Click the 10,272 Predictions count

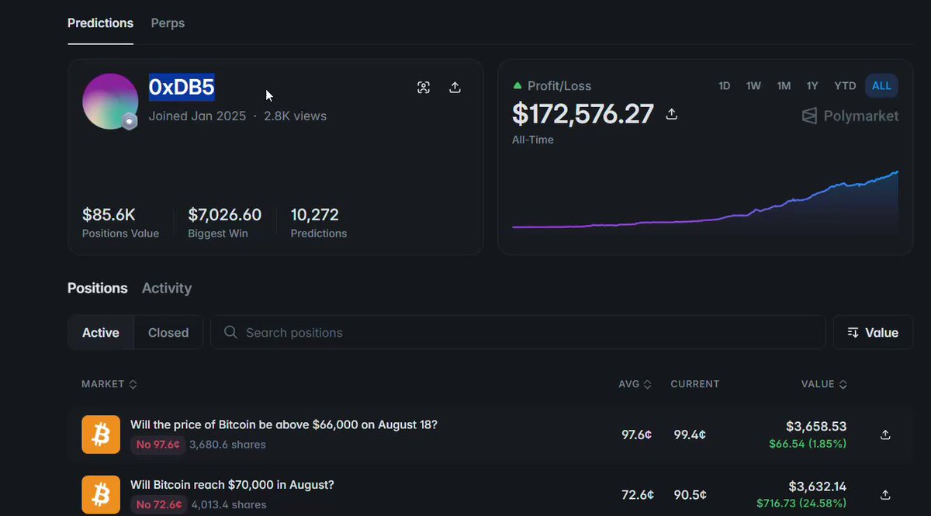pos(315,215)
